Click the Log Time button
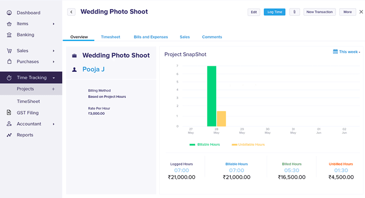Image resolution: width=365 pixels, height=198 pixels. tap(275, 12)
